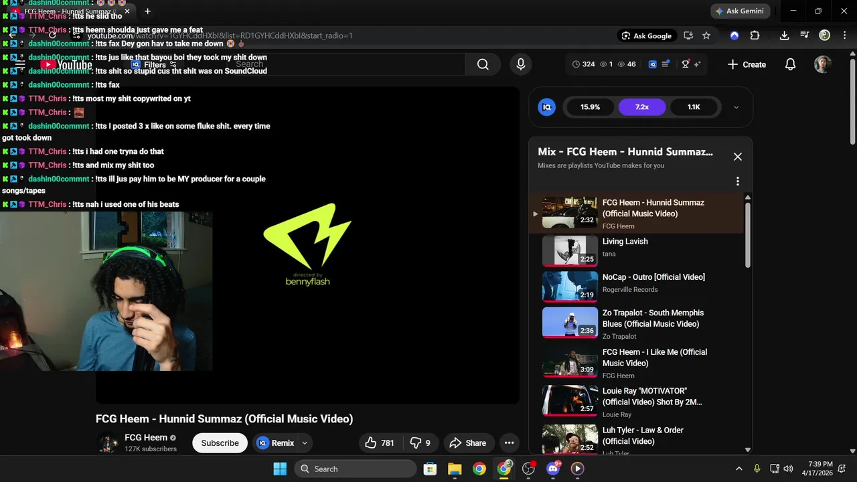Image resolution: width=857 pixels, height=482 pixels.
Task: Open Discord from the taskbar
Action: tap(553, 469)
